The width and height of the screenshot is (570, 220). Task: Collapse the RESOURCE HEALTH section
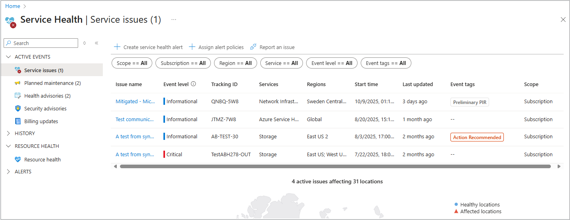(x=9, y=146)
